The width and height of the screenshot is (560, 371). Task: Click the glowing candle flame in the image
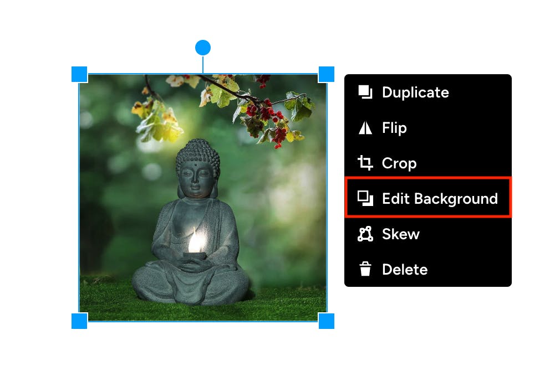pyautogui.click(x=196, y=240)
